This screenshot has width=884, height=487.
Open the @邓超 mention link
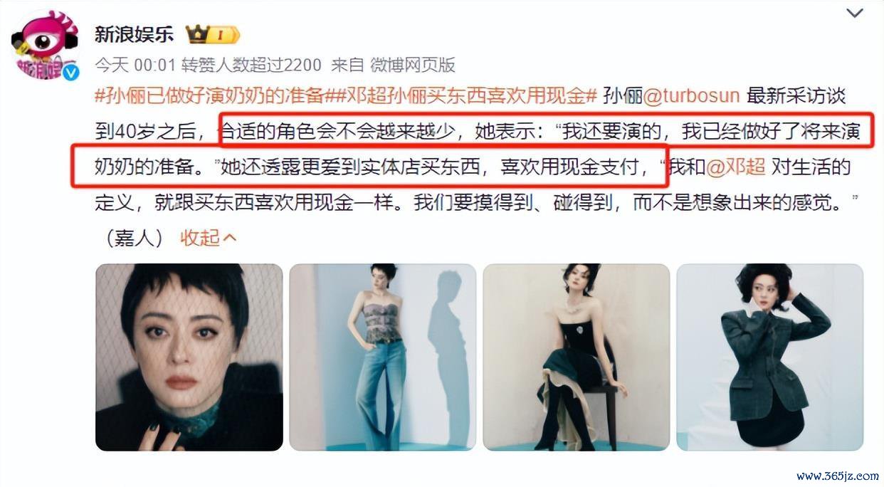click(736, 167)
